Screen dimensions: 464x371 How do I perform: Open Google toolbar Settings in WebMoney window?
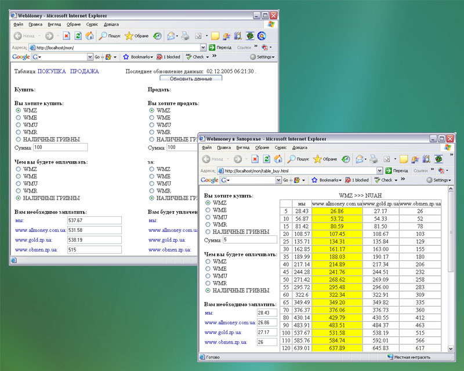262,57
